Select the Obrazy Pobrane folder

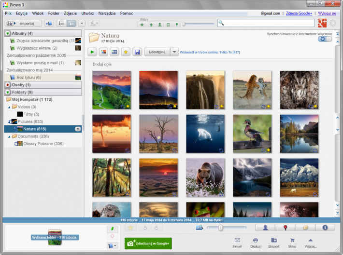[43, 144]
